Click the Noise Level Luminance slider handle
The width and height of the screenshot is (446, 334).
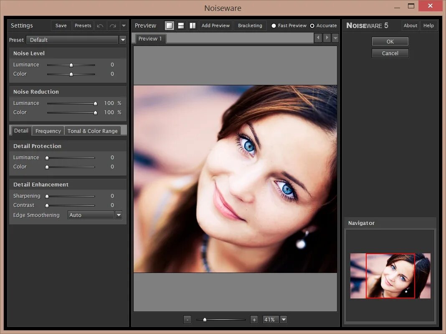pyautogui.click(x=71, y=65)
